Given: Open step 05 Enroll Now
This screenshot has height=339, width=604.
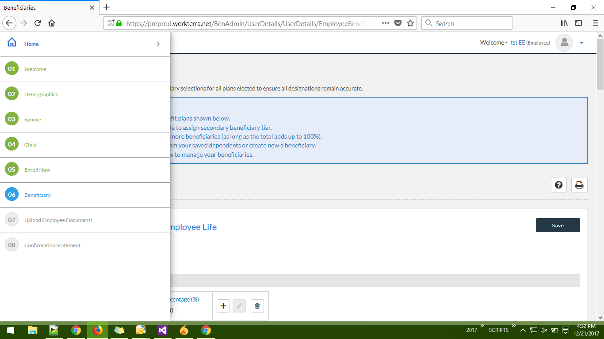Looking at the screenshot, I should pos(85,170).
